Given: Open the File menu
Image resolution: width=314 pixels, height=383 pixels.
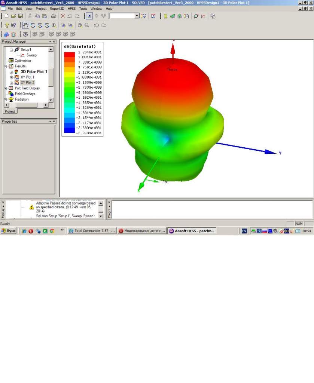Looking at the screenshot, I should [10, 9].
